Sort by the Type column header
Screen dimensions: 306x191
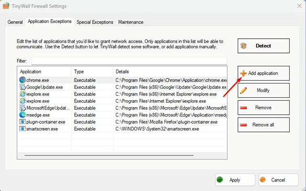pos(92,72)
